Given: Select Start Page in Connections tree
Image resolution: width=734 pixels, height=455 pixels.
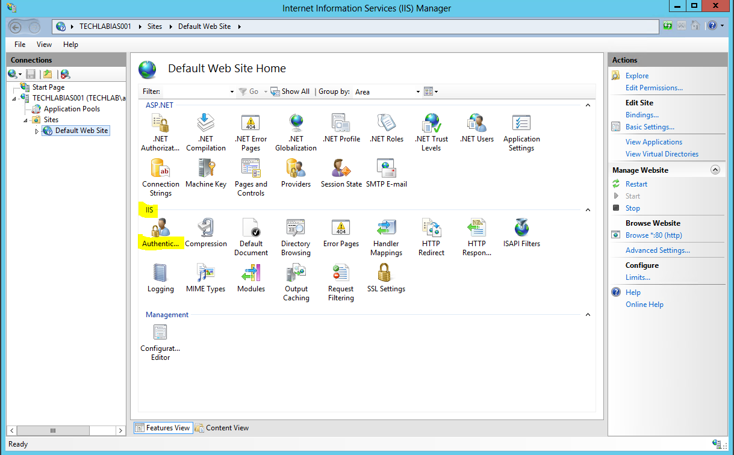Looking at the screenshot, I should pyautogui.click(x=48, y=87).
